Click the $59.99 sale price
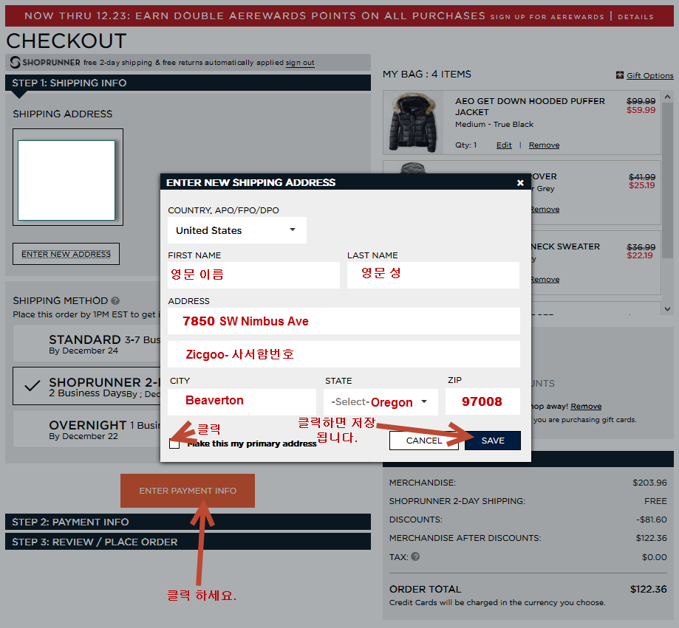This screenshot has height=628, width=679. [x=641, y=110]
